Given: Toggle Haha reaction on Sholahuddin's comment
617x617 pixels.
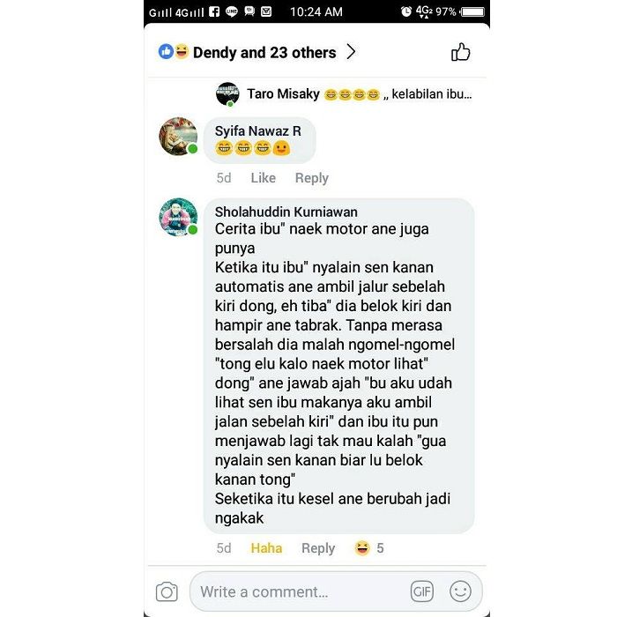Looking at the screenshot, I should point(266,548).
